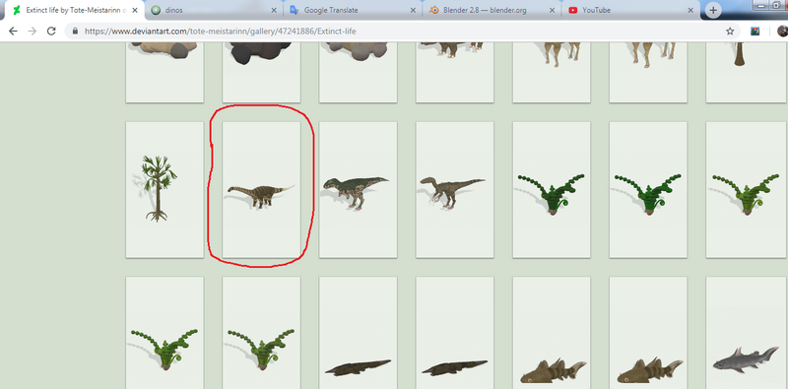This screenshot has height=389, width=788.
Task: Switch to the Google Translate tab
Action: [354, 10]
